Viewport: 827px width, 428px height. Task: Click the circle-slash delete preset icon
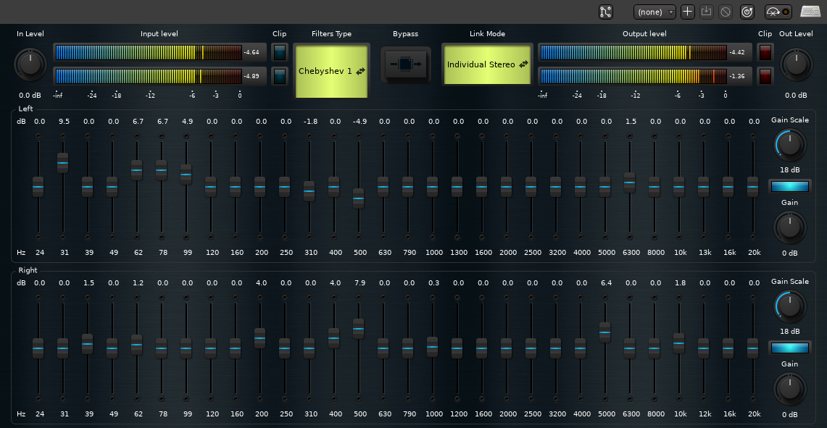726,12
